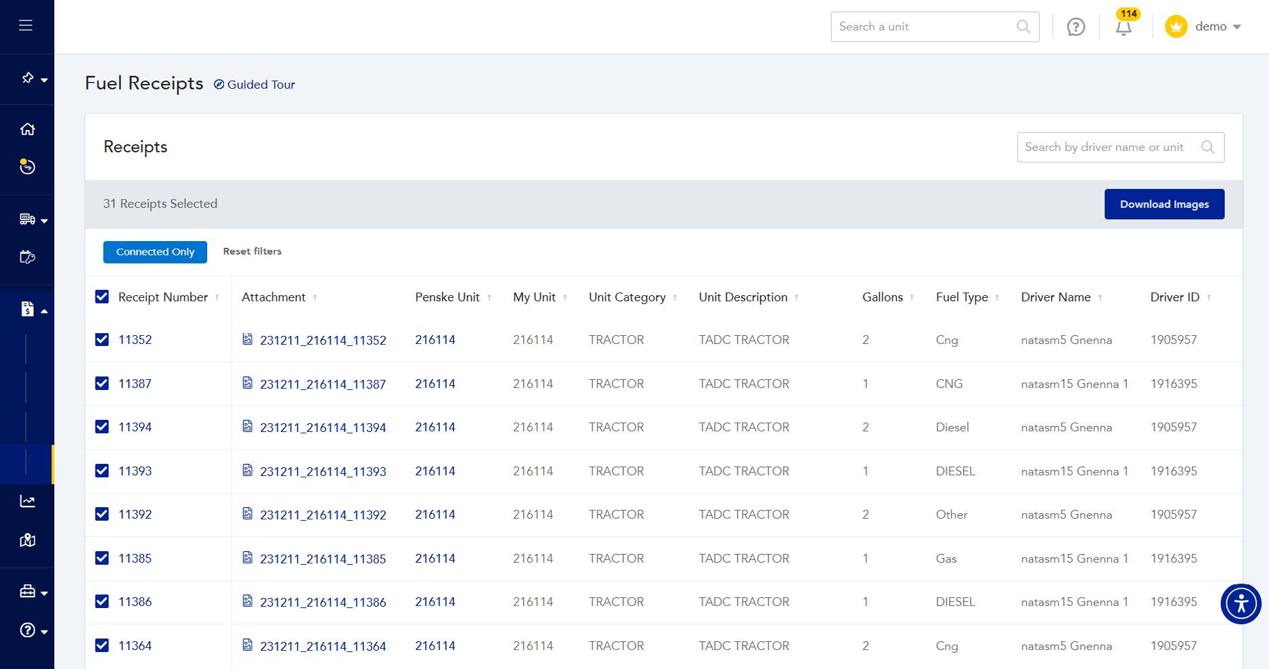
Task: Toggle the Connected Only filter
Action: coord(155,252)
